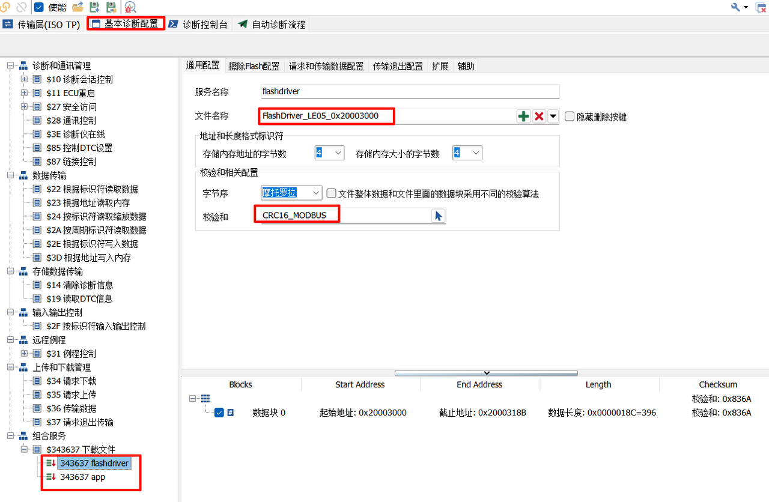Select $22 根据标识符读取数据 item
Viewport: 769px width, 502px height.
(x=92, y=189)
